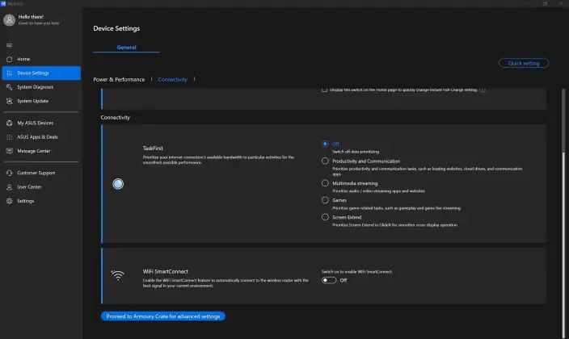Click the hamburger menu icon in sidebar

click(10, 45)
